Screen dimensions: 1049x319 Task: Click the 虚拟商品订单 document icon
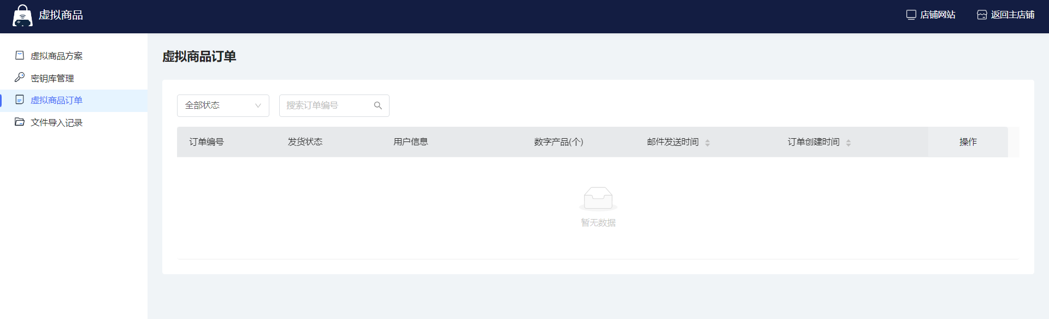point(20,100)
